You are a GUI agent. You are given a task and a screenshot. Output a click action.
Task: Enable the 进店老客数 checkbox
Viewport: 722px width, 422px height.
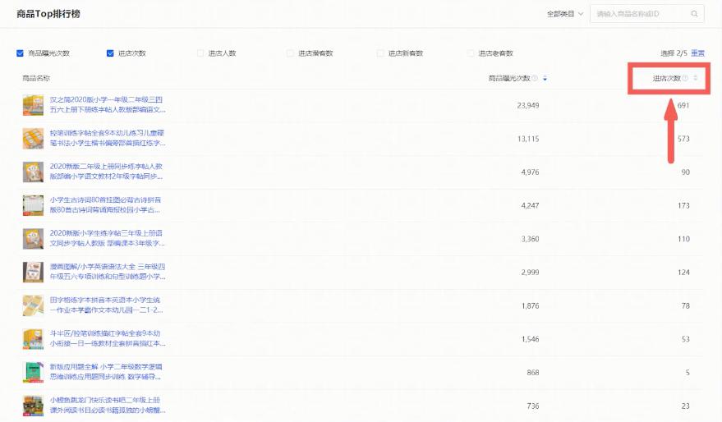click(470, 53)
